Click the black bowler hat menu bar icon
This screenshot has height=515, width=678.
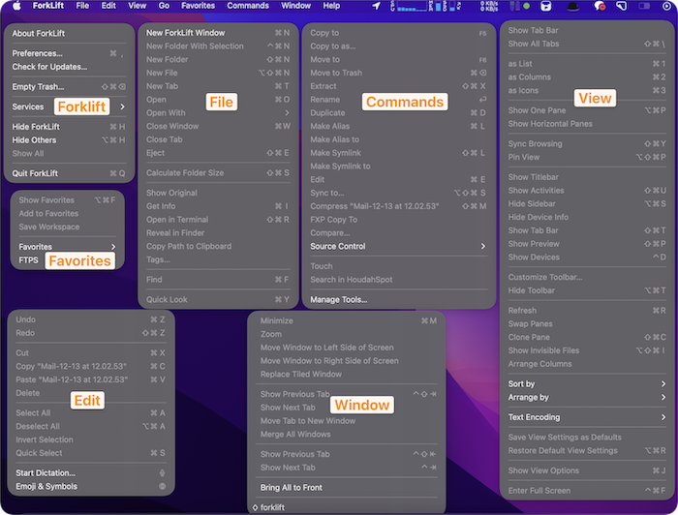pyautogui.click(x=573, y=6)
